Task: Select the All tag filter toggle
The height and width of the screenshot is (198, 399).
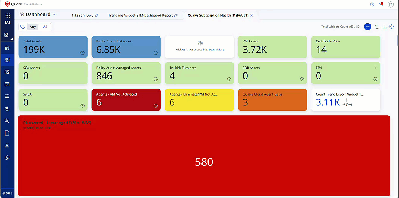Action: 45,27
